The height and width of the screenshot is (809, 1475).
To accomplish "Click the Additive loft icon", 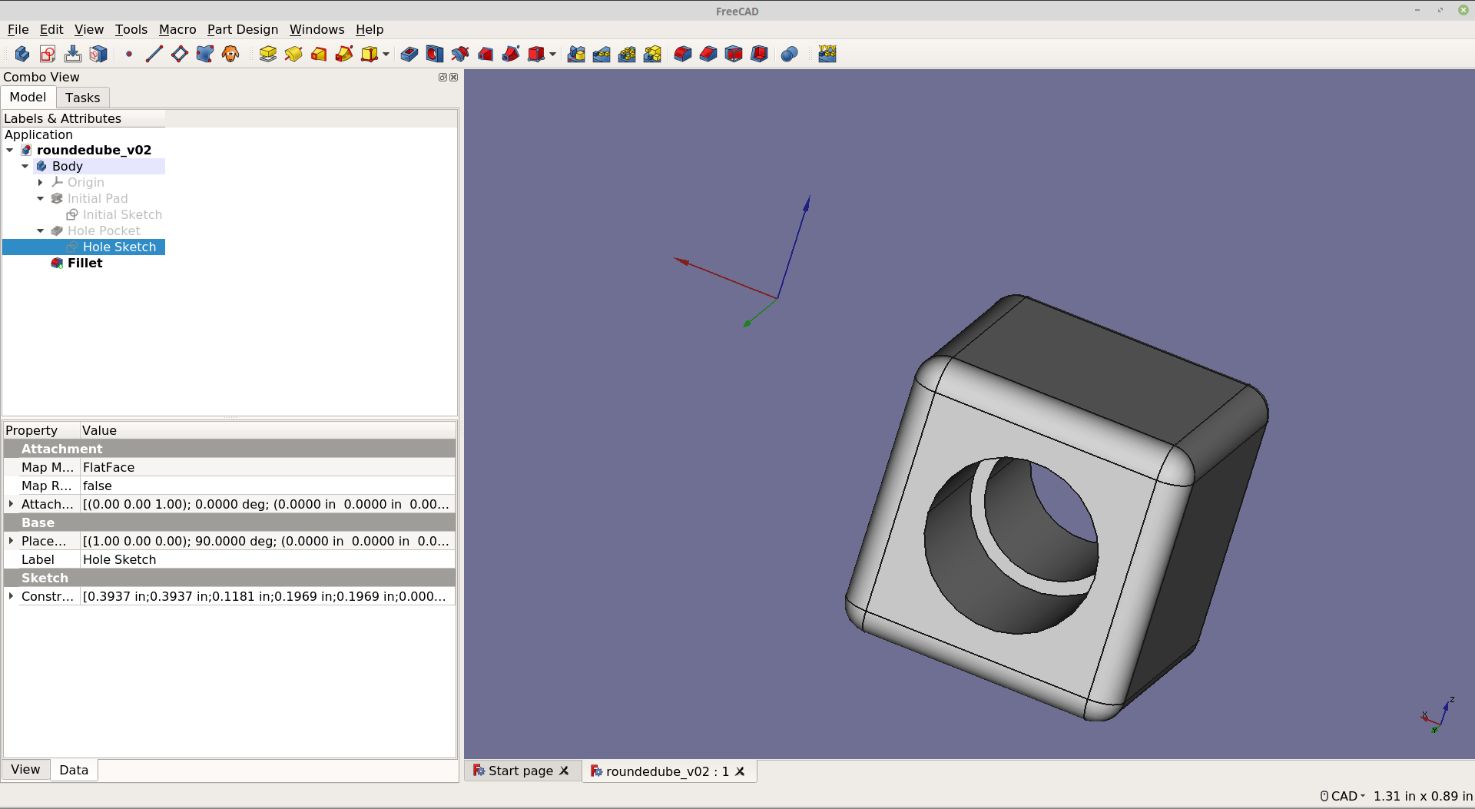I will (x=319, y=54).
